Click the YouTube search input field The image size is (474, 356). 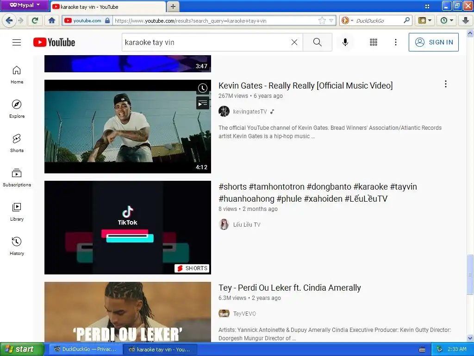tap(206, 42)
